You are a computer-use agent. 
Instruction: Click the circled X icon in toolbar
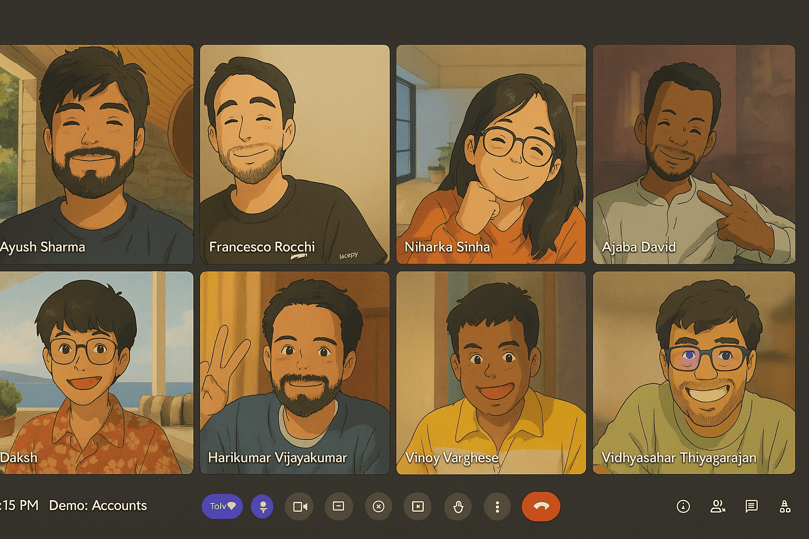click(378, 506)
